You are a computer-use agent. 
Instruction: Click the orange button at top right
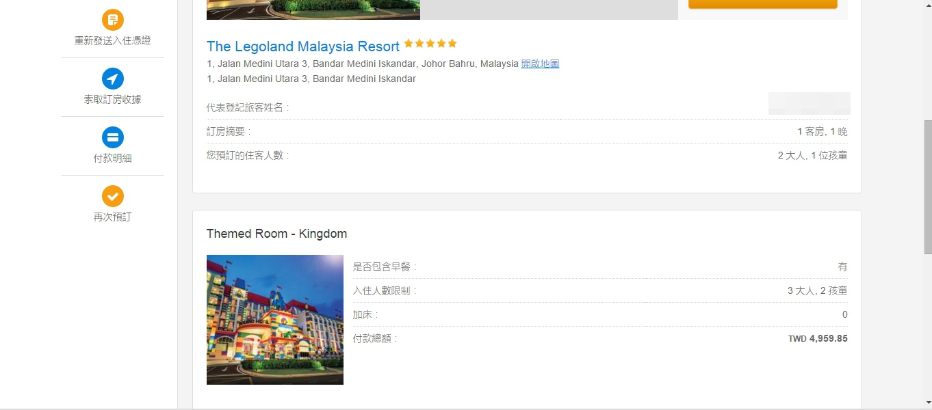tap(763, 4)
